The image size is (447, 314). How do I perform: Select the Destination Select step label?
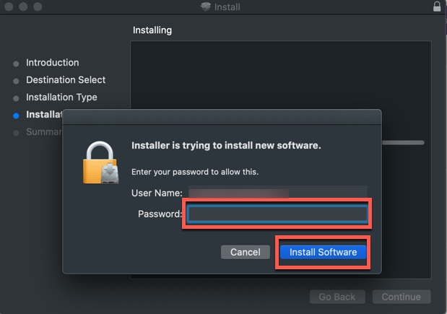[x=66, y=80]
